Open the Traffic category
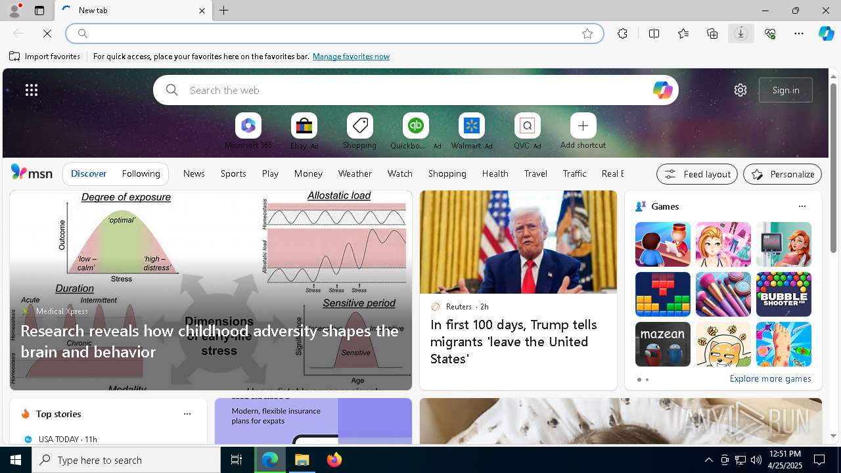Viewport: 841px width, 473px height. pos(574,173)
